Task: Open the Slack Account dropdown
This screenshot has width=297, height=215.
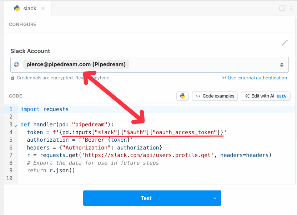Action: click(x=150, y=65)
